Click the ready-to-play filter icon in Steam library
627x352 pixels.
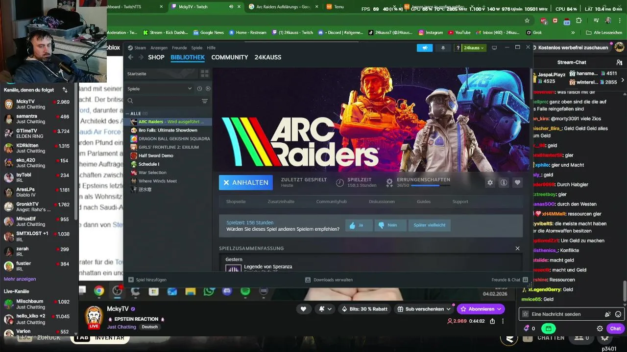[x=208, y=88]
